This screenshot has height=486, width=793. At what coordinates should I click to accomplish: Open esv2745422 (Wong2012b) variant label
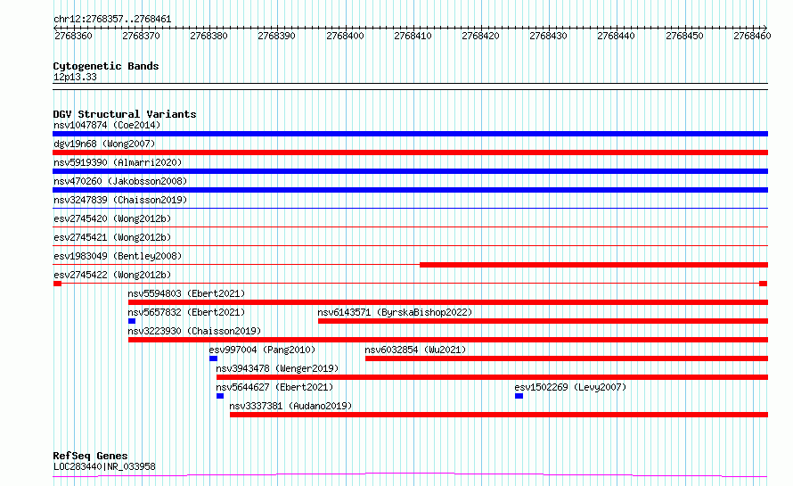(x=112, y=275)
